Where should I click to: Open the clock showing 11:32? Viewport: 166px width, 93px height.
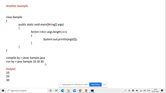tap(155, 91)
